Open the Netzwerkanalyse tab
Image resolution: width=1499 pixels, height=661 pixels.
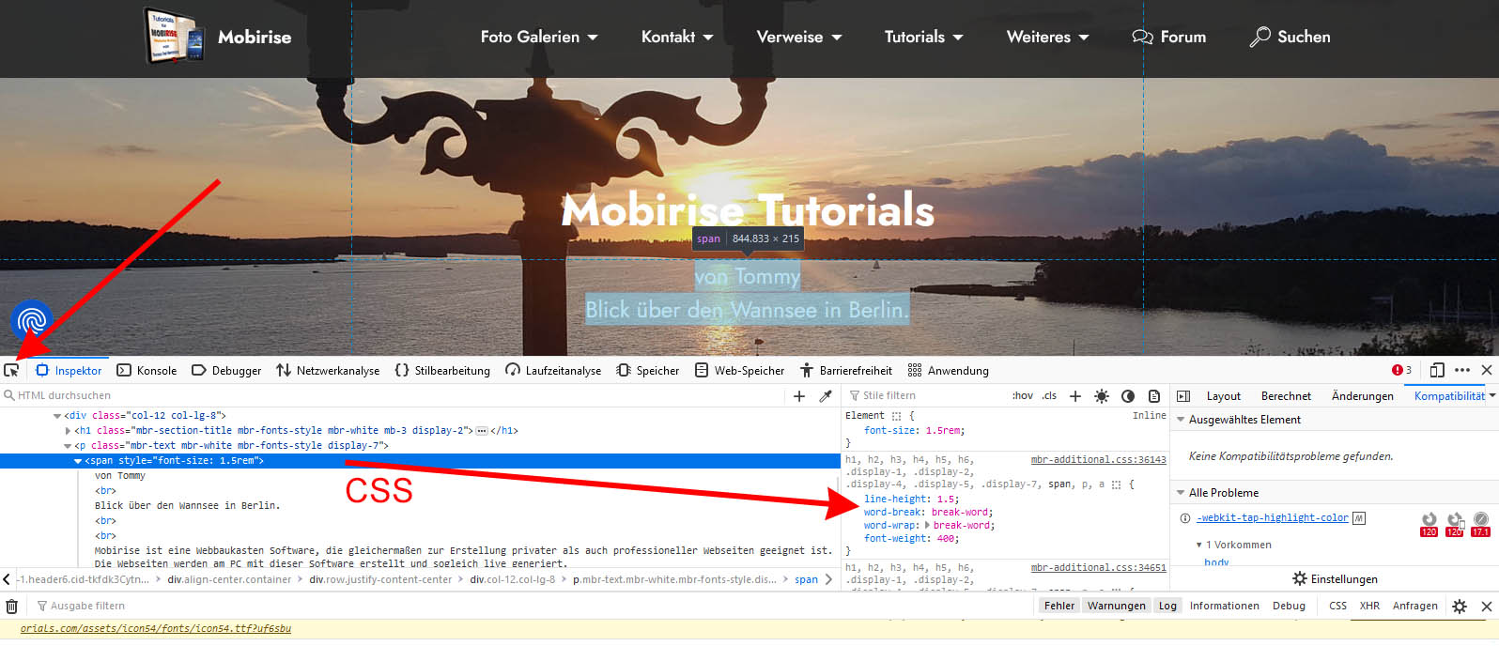click(x=328, y=371)
